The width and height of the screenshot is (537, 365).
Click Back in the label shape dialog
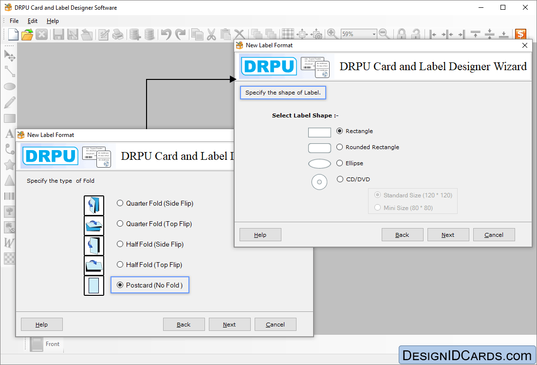403,235
